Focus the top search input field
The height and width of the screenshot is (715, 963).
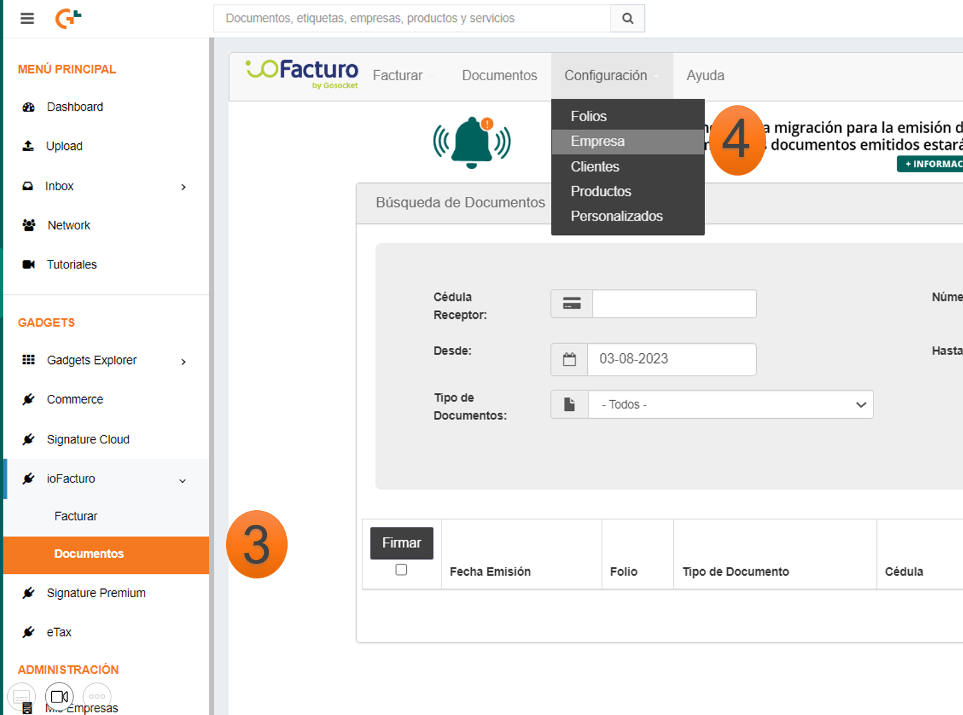coord(412,19)
